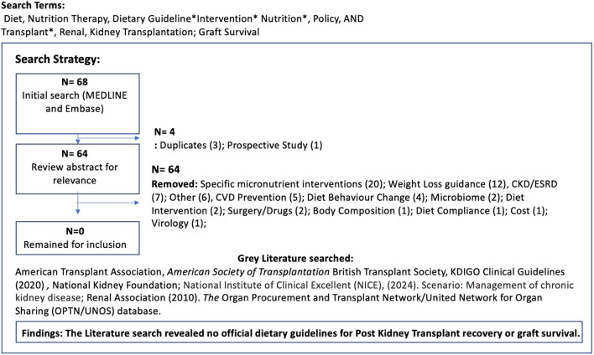This screenshot has width=594, height=355.
Task: Select the "Review abstract for relevance" box
Action: tap(76, 167)
